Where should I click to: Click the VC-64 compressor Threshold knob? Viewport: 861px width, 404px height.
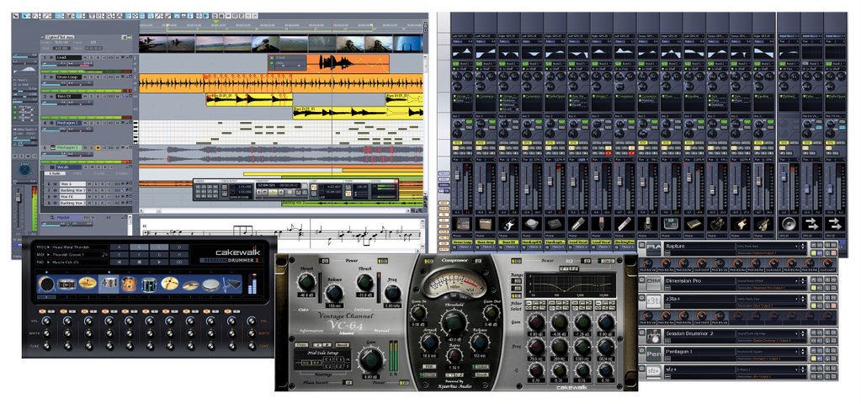click(x=454, y=322)
